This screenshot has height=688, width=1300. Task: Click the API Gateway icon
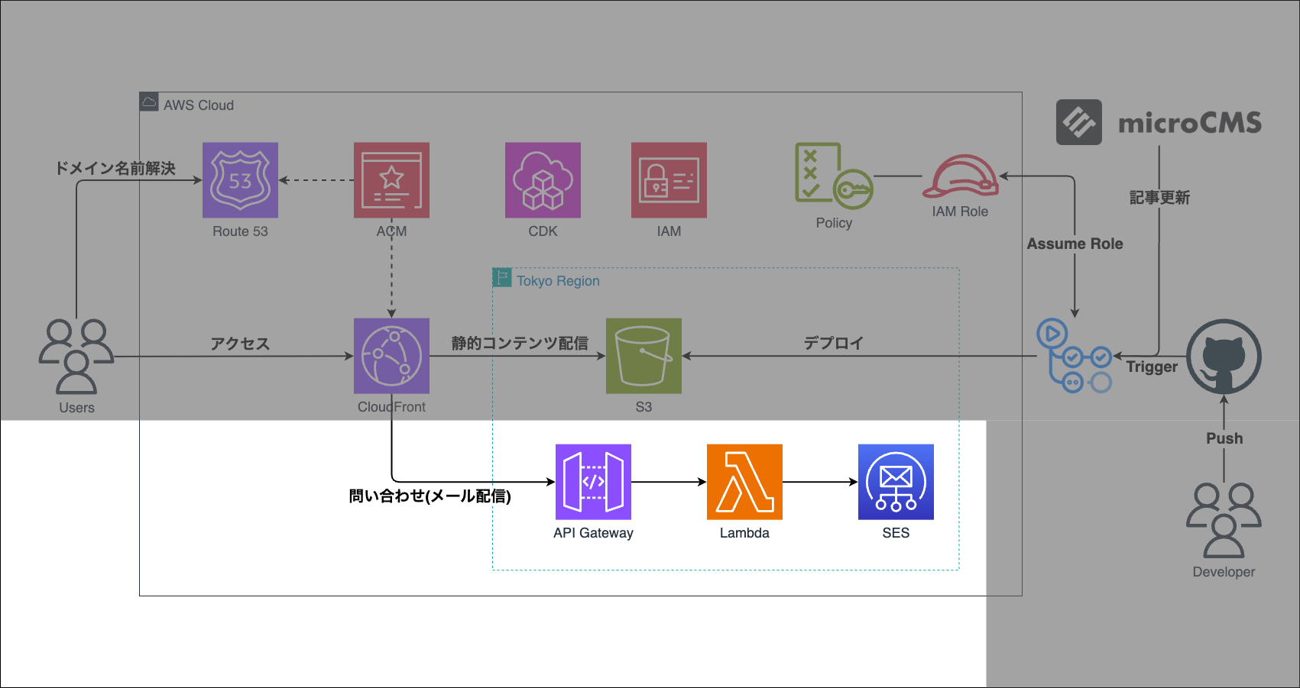tap(593, 482)
